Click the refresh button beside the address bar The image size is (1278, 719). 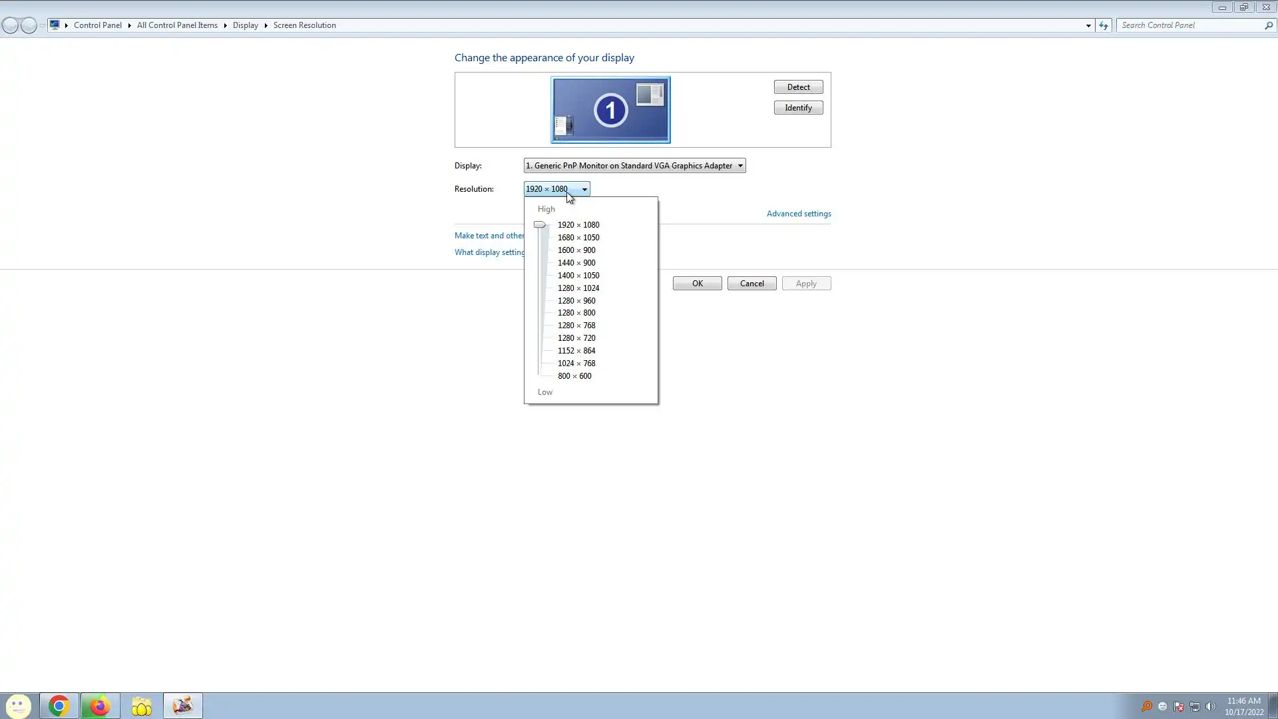pyautogui.click(x=1104, y=25)
